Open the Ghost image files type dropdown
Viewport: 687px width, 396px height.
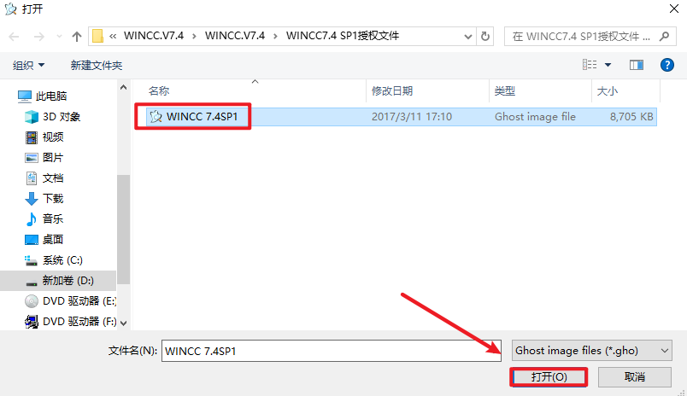pos(591,351)
